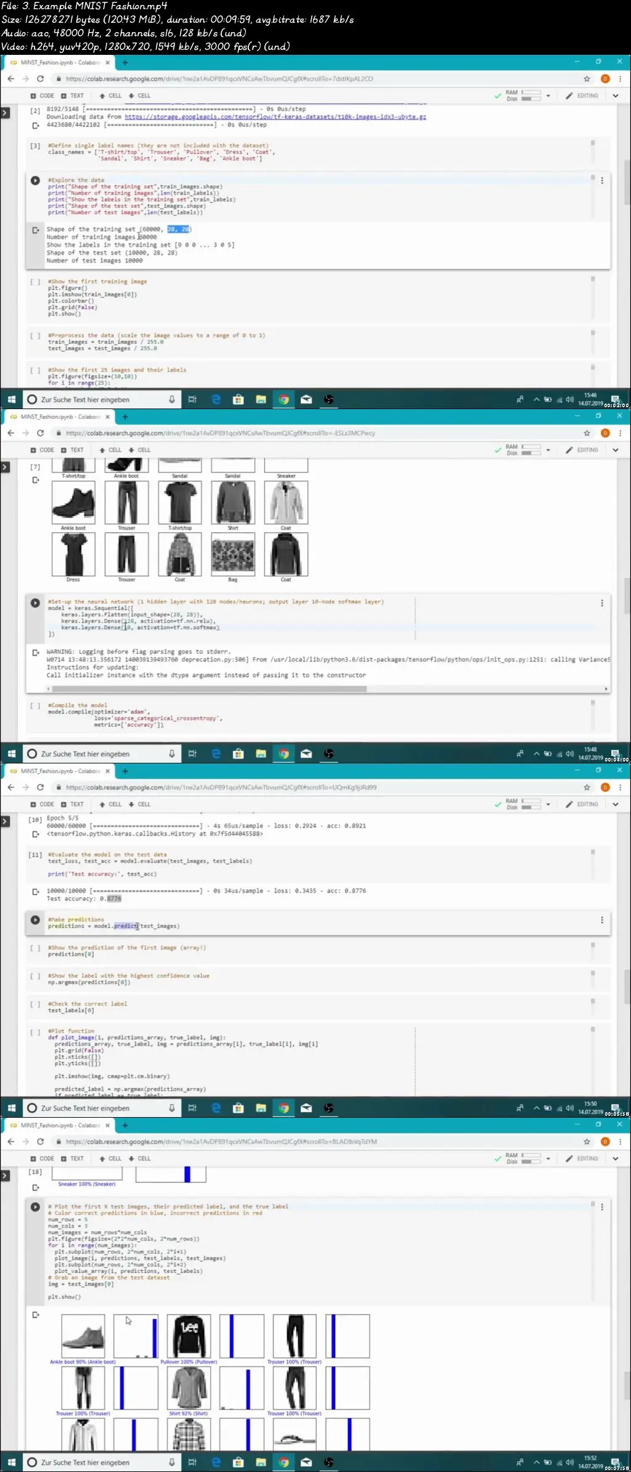Open File Explorer from taskbar, 15:52 clock frame
This screenshot has height=1472, width=631.
tap(261, 1462)
